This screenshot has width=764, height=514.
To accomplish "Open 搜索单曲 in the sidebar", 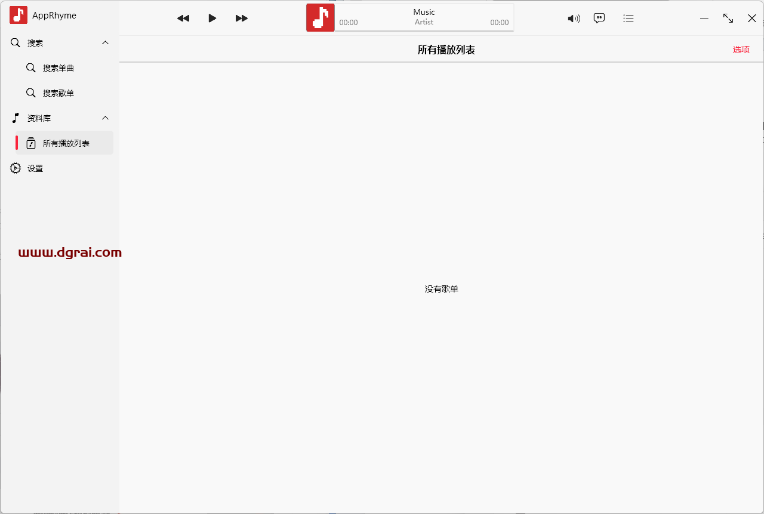I will [x=64, y=68].
